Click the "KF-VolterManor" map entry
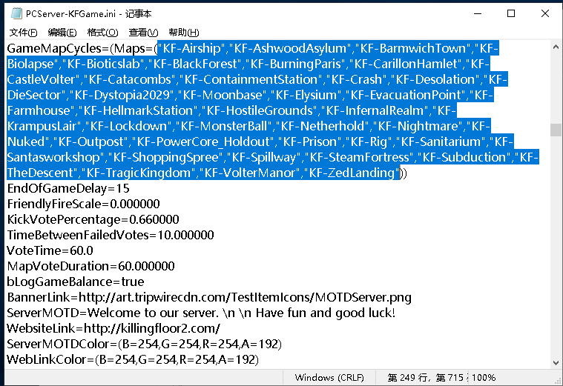Image resolution: width=563 pixels, height=386 pixels. coord(249,173)
